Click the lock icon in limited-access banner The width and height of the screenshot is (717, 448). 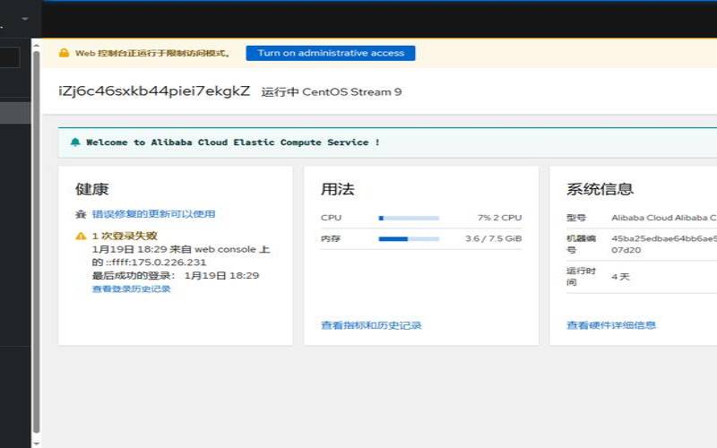click(x=64, y=53)
